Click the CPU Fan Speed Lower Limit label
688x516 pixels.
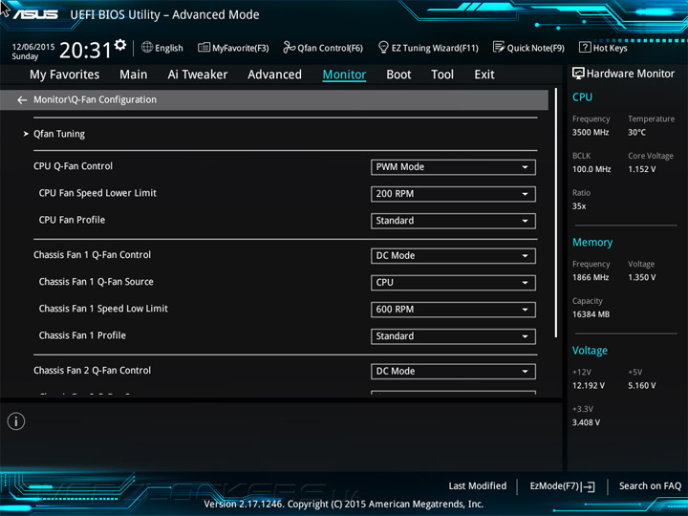97,193
